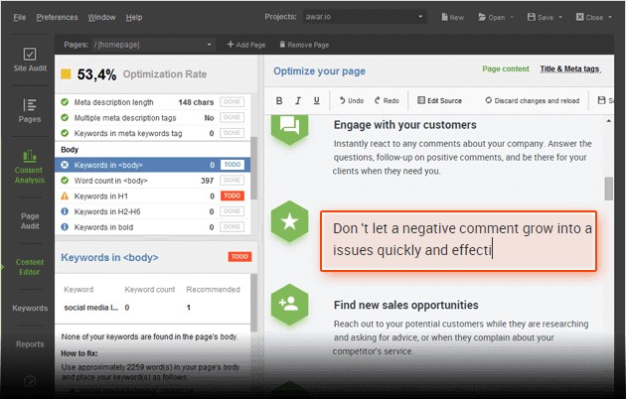Click the editor's vertical scrollbar
The image size is (626, 399).
click(x=609, y=189)
